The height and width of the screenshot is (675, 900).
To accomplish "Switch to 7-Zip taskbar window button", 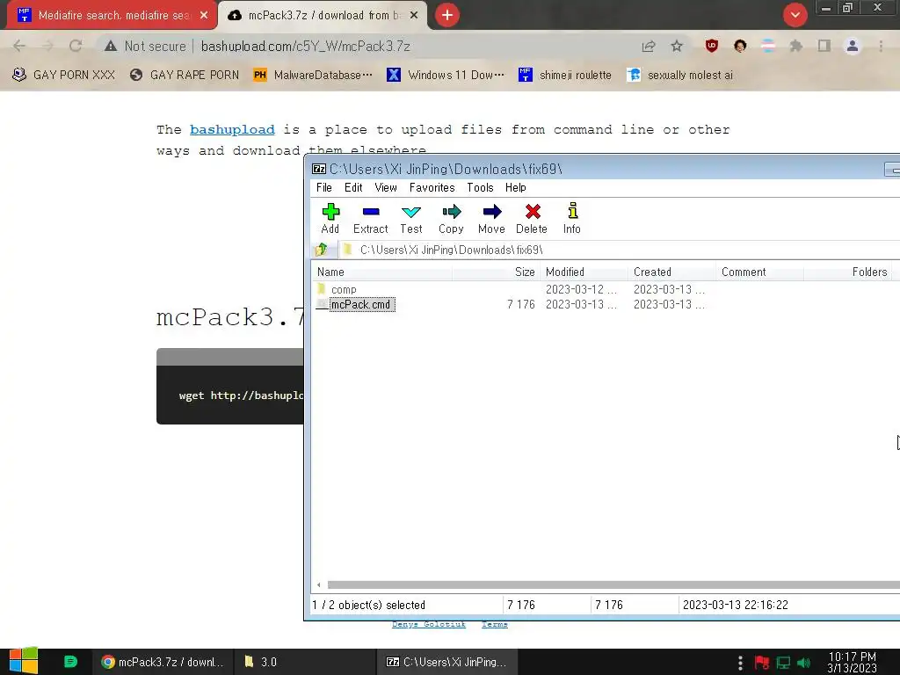I will point(447,662).
